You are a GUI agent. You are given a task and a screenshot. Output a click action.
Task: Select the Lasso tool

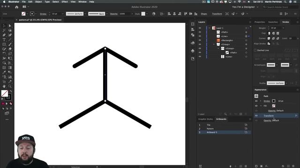click(10, 30)
